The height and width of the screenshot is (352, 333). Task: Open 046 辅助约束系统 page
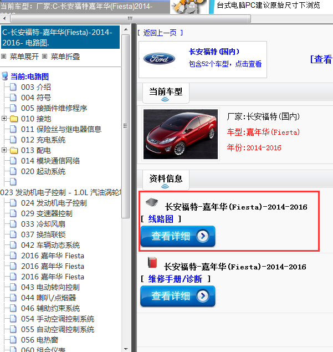[x=50, y=308]
